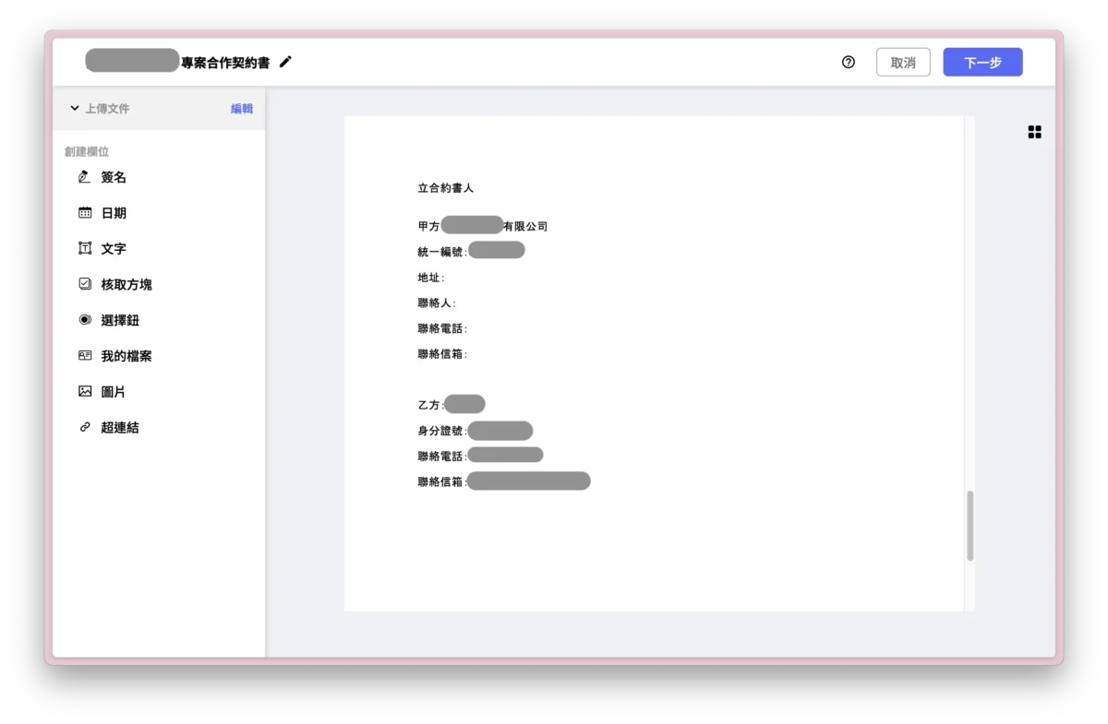This screenshot has height=724, width=1108.
Task: Proceed with the 下一步 button
Action: point(982,63)
